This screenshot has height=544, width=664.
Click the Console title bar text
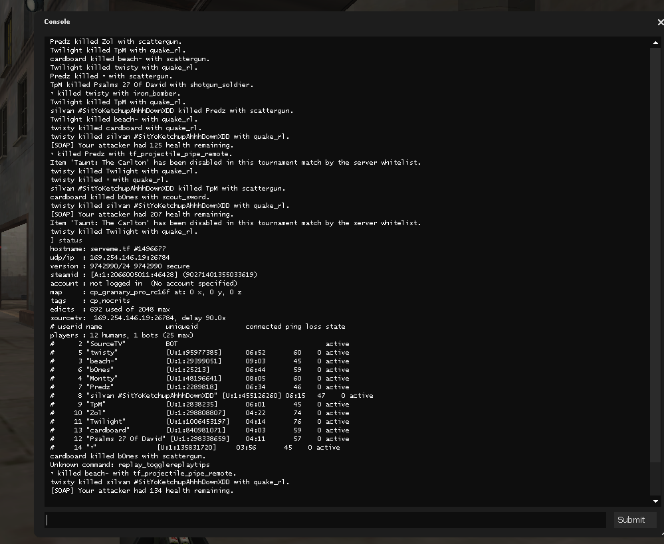point(57,22)
